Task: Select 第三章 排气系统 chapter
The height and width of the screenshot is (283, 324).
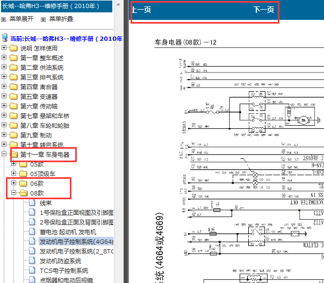Action: [x=42, y=77]
